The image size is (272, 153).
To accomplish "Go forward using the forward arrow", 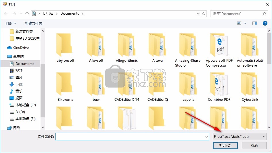I will tap(14, 14).
